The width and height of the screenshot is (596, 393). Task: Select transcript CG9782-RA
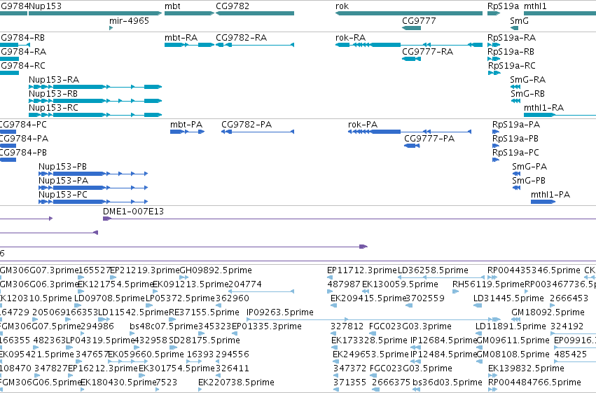pos(255,45)
